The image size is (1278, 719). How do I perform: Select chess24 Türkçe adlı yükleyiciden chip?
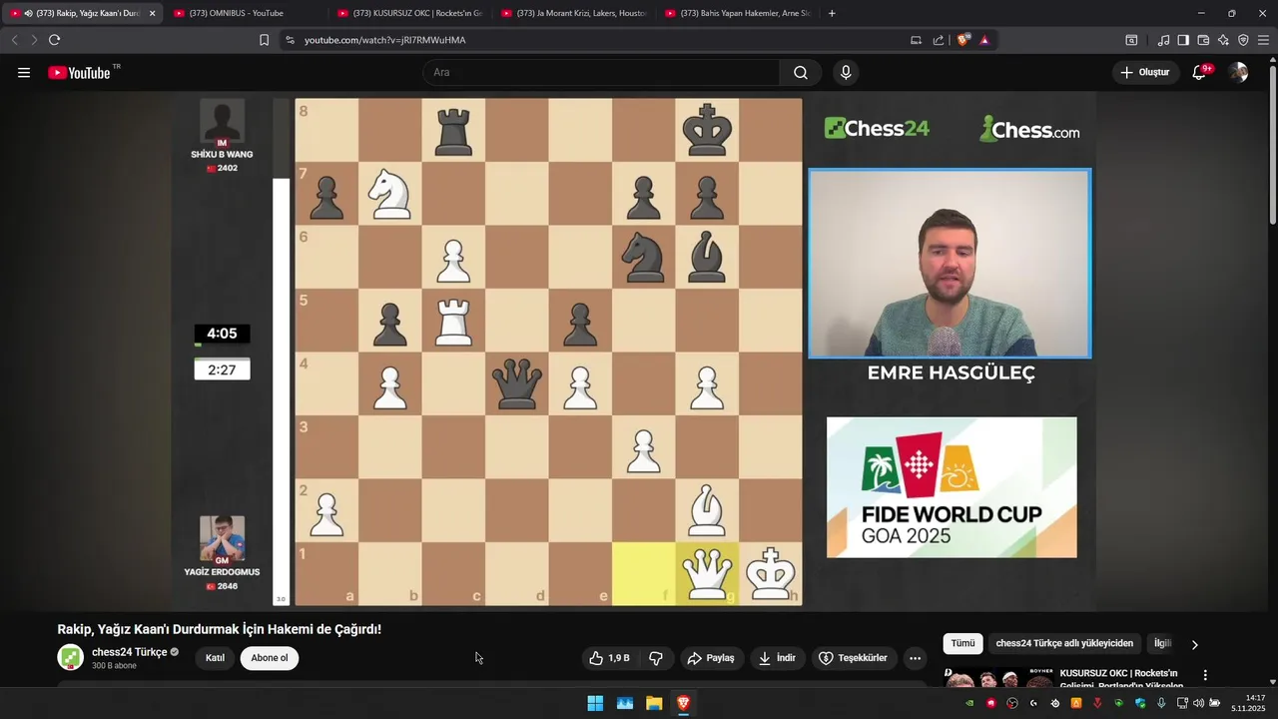point(1064,644)
